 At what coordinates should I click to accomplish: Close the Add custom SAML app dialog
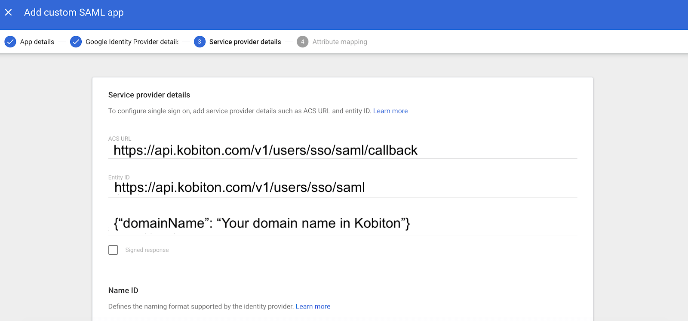coord(8,12)
